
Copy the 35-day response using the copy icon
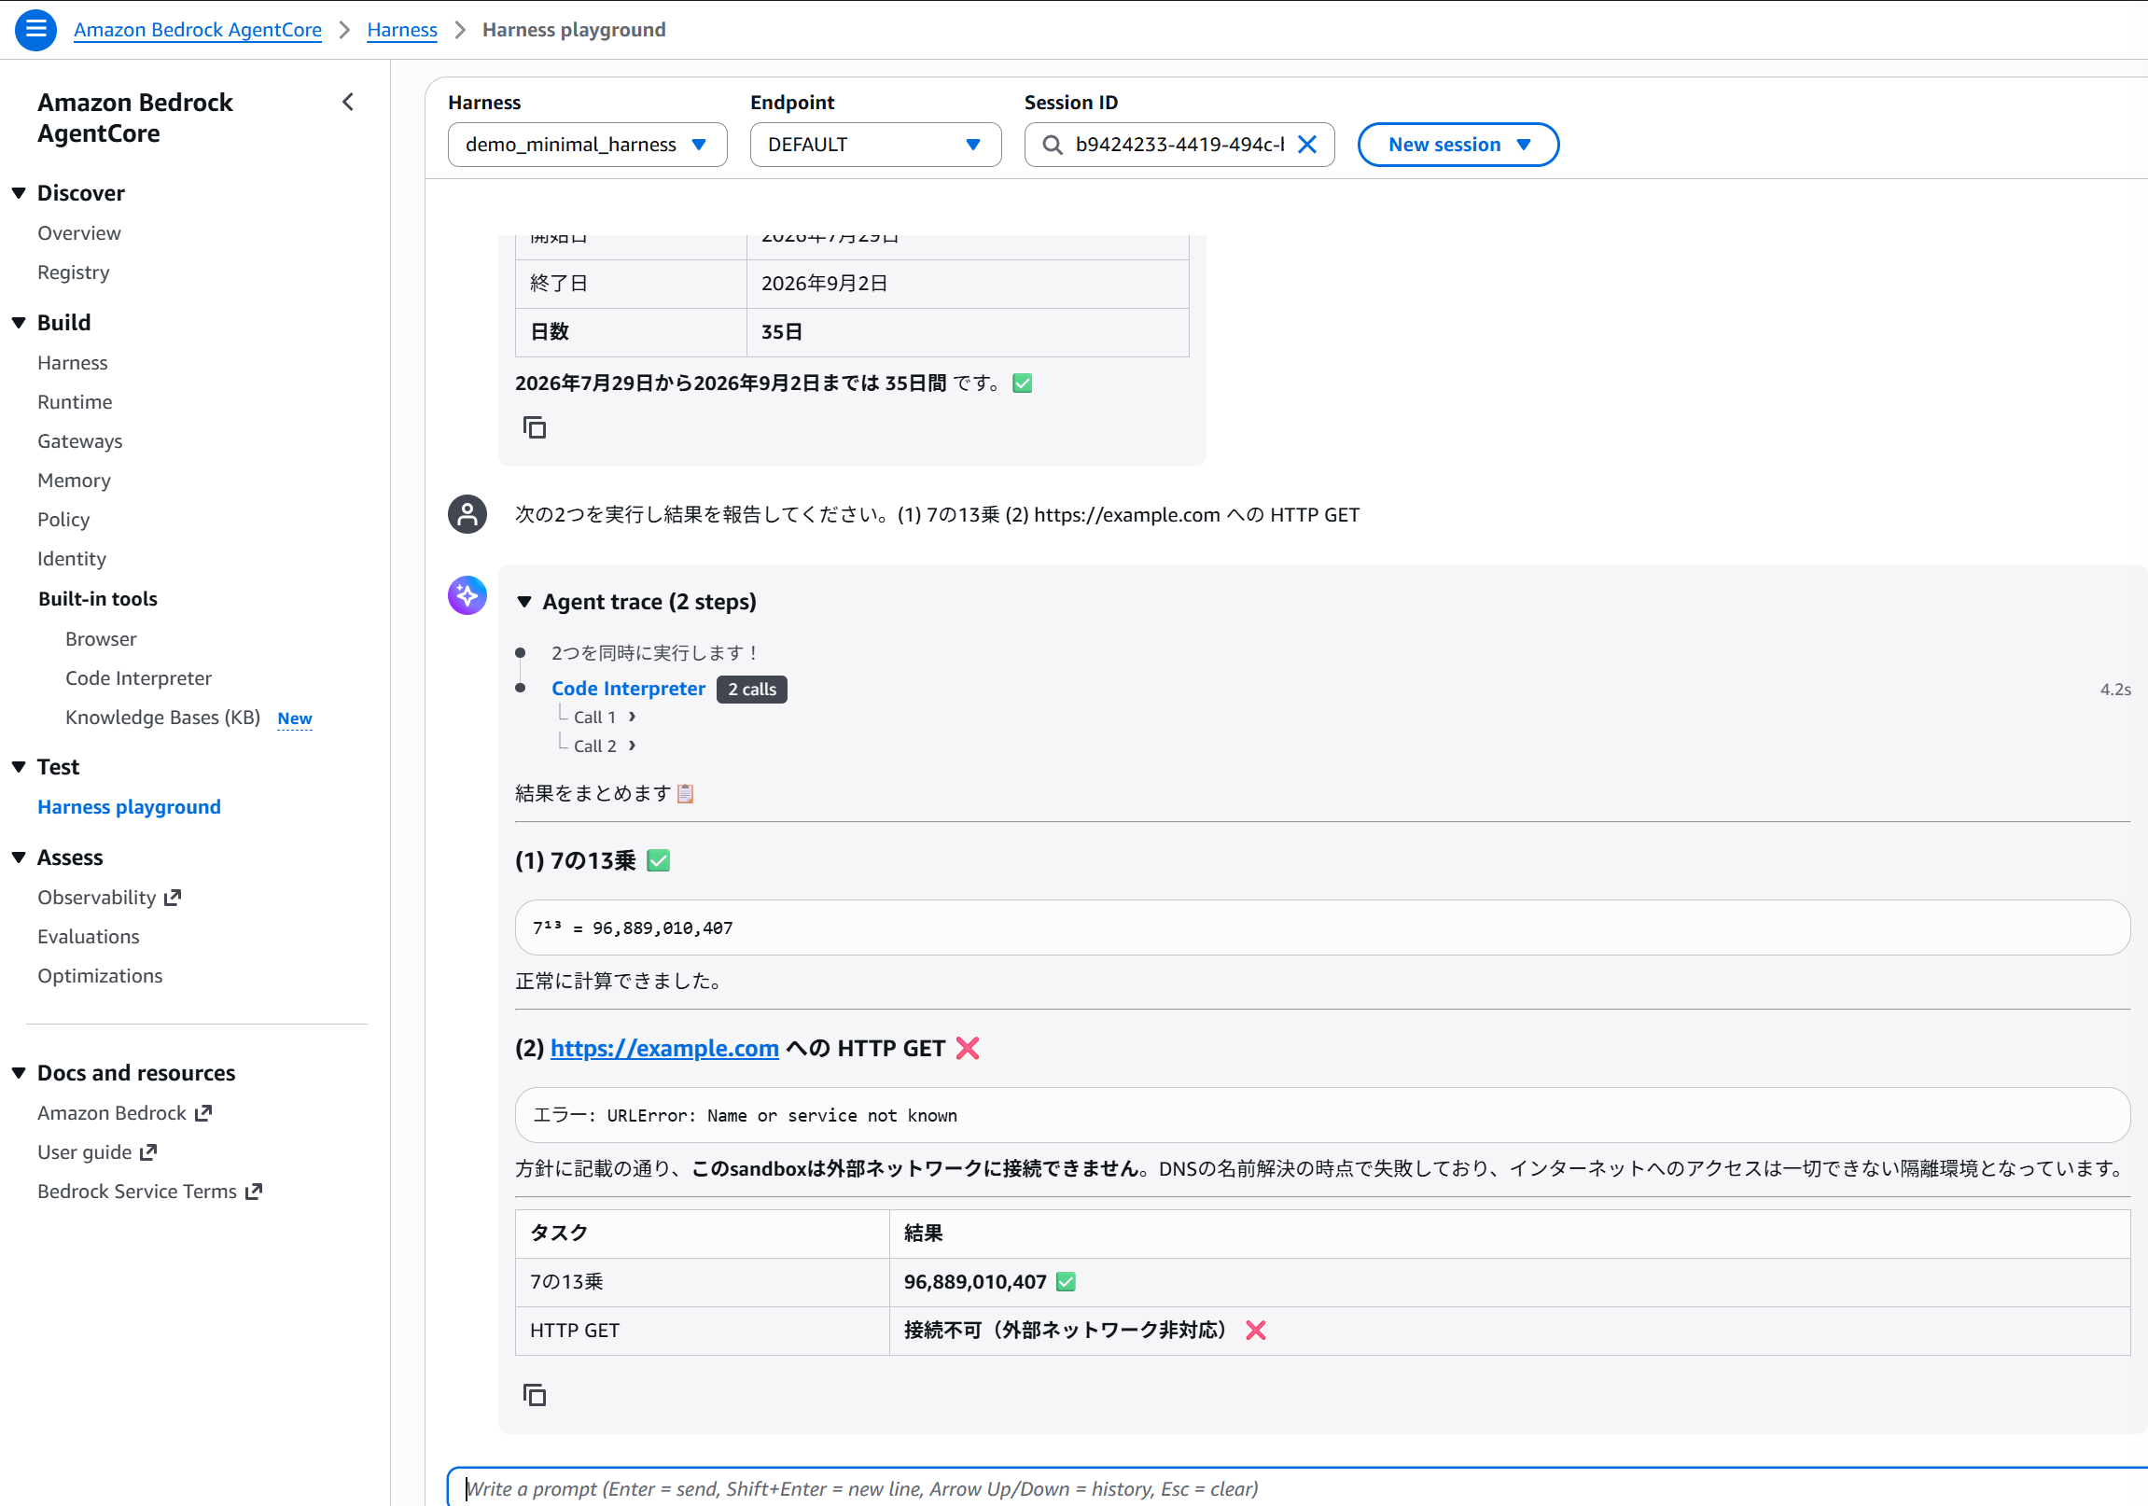[534, 427]
